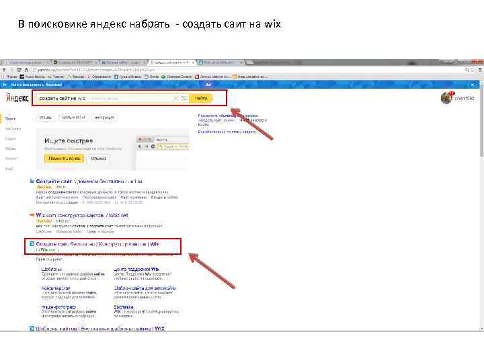This screenshot has width=484, height=363.
Task: Open the Справочник bookmark in bookmarks bar
Action: pos(98,77)
